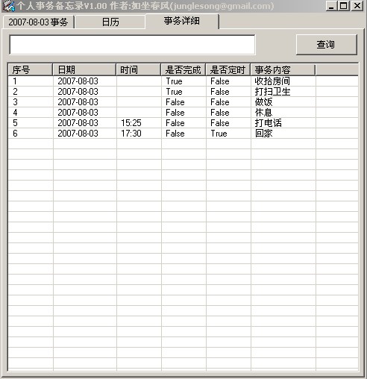Select the 回家 row at 17:30
367x379 pixels.
point(183,134)
